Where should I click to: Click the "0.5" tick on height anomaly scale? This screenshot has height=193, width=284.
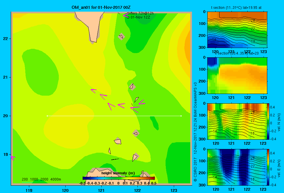(x=154, y=183)
